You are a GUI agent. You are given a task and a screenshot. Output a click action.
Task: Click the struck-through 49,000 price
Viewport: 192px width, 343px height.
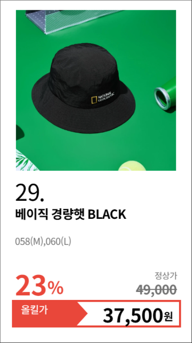tap(156, 290)
